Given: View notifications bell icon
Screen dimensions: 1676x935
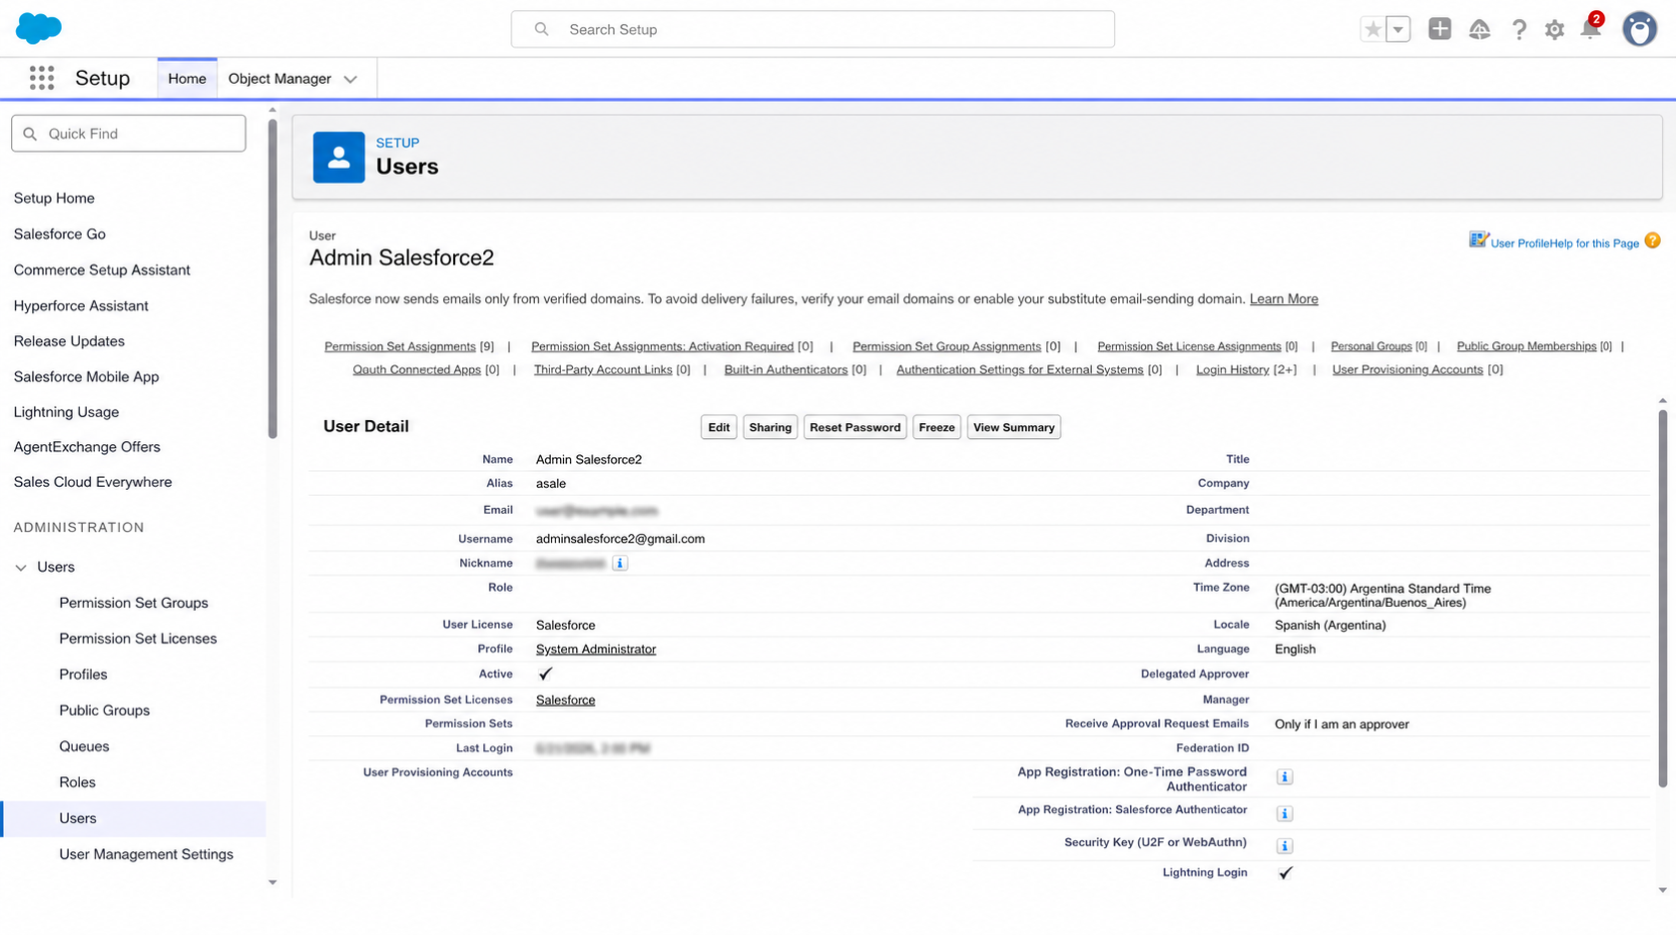Looking at the screenshot, I should 1591,28.
